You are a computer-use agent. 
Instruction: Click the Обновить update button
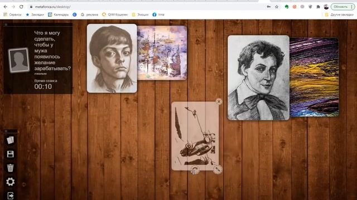pos(341,7)
